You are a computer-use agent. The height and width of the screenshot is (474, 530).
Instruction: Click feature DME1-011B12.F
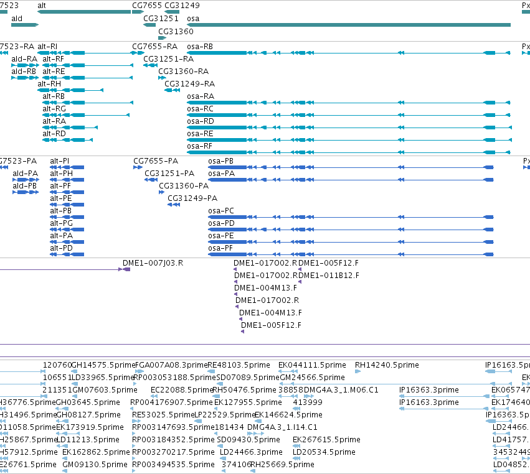point(300,282)
